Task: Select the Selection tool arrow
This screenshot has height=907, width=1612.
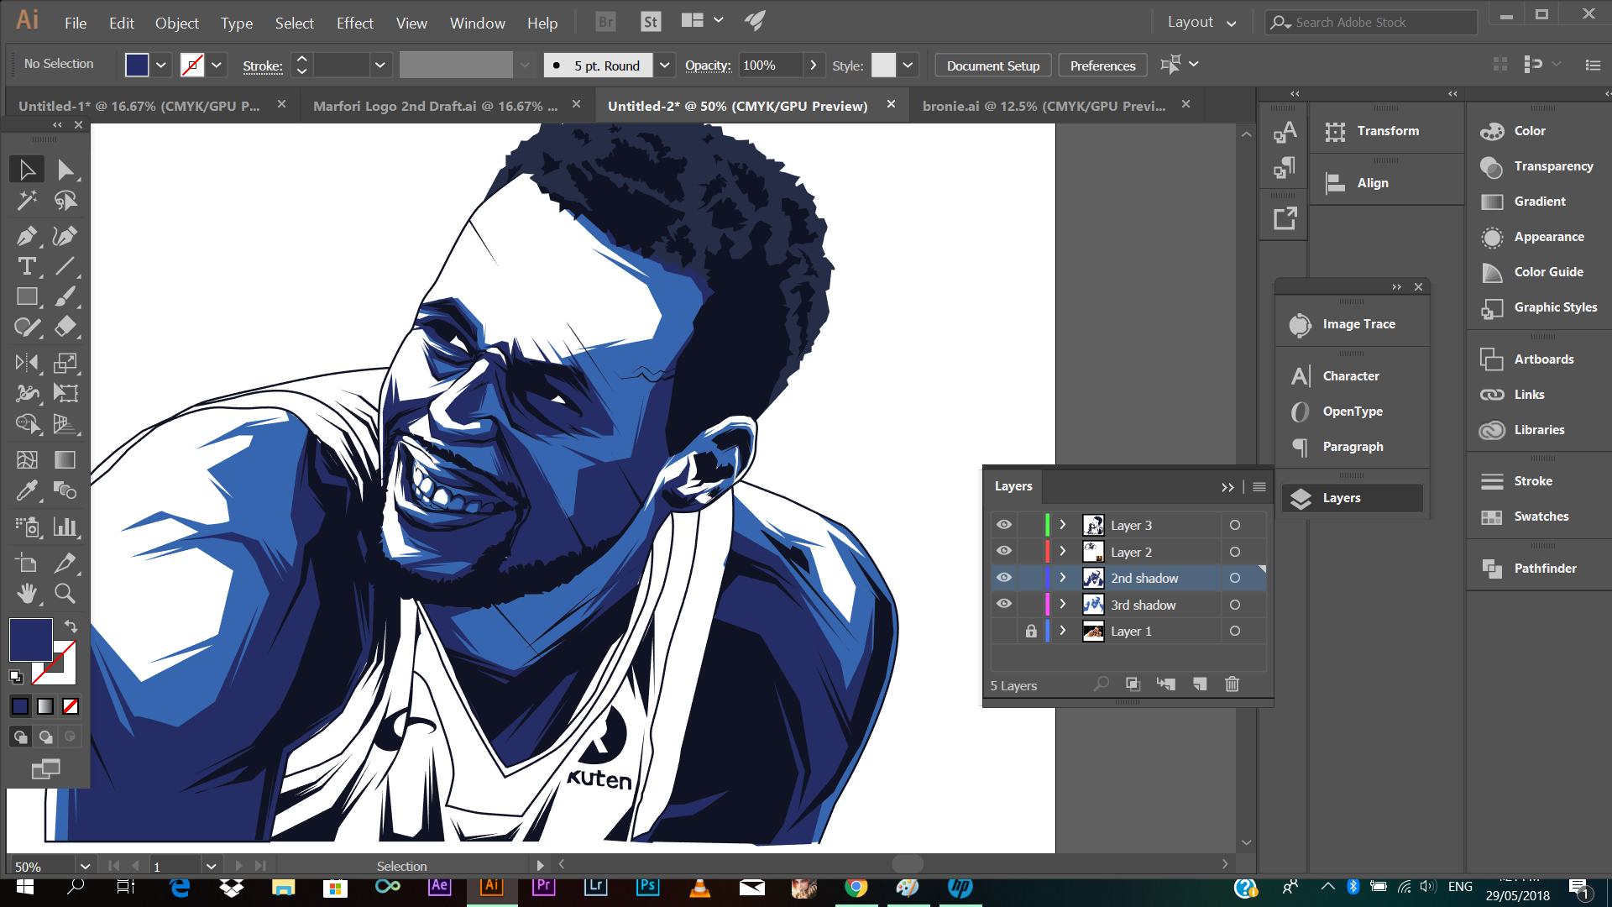Action: (27, 170)
